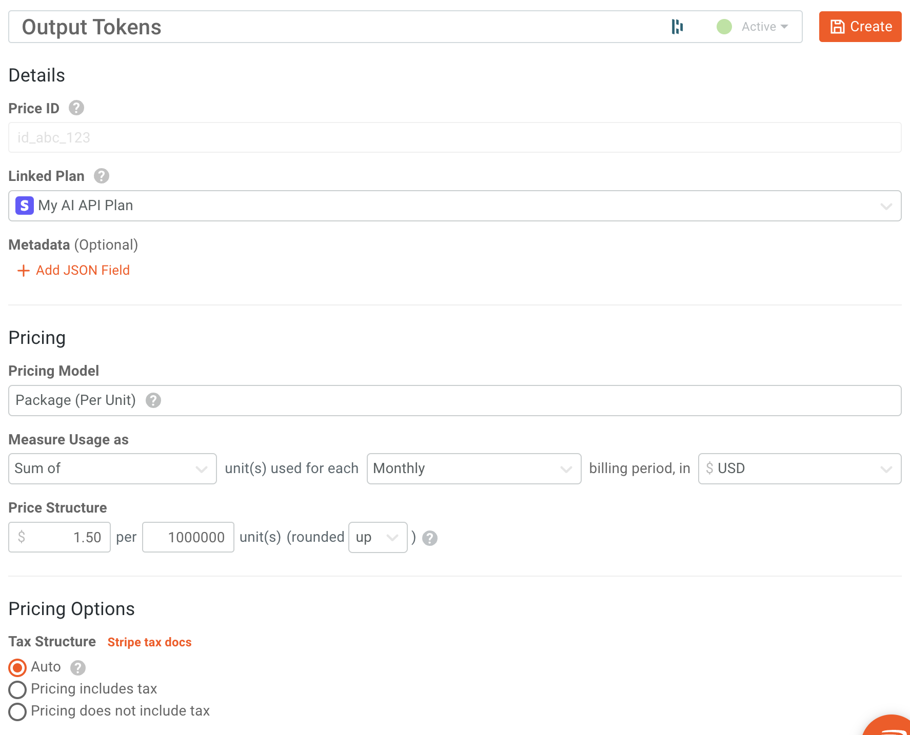The width and height of the screenshot is (910, 735).
Task: Click the Stripe badge beside My AI API Plan
Action: [x=24, y=206]
